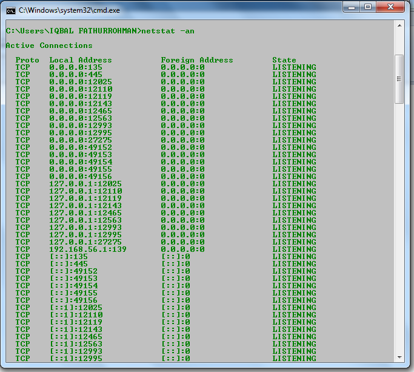Click local address 0.0.0.0:12119
Image resolution: width=414 pixels, height=372 pixels.
[81, 96]
